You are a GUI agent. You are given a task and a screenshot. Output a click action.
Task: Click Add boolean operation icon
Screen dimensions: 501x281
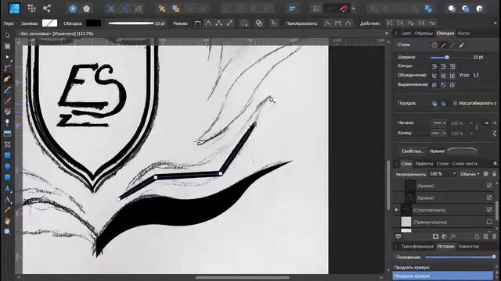452,9
